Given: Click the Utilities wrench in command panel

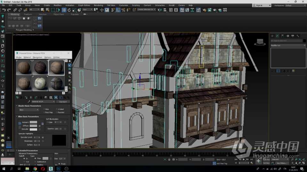Looking at the screenshot, I should [298, 36].
